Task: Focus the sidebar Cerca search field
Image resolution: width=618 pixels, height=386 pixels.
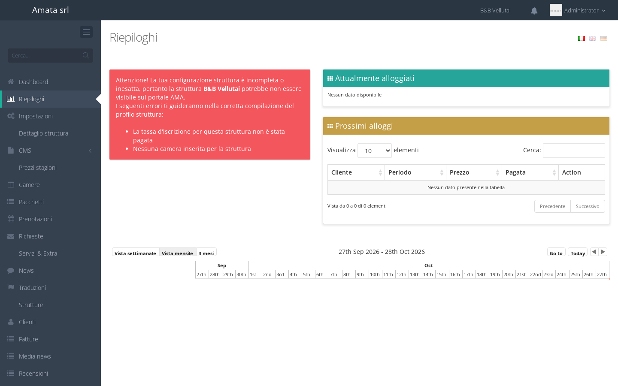Action: point(45,55)
